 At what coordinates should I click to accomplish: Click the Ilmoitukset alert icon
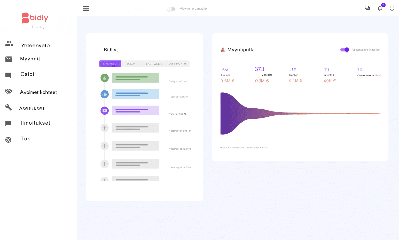8,123
